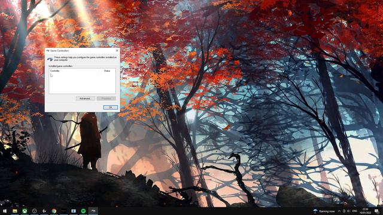The width and height of the screenshot is (383, 215).
Task: Open the grey circular app on the taskbar
Action: 35,211
